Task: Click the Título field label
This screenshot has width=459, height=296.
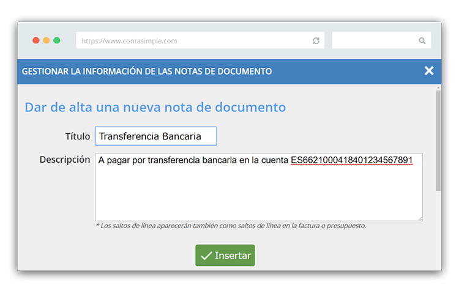Action: coord(77,136)
